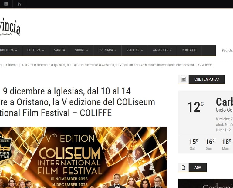Click the ADV section header

tap(198, 167)
